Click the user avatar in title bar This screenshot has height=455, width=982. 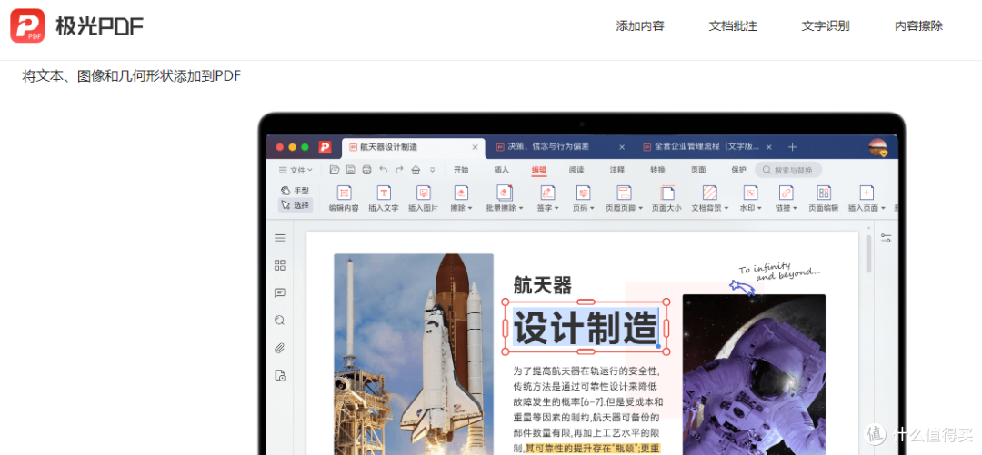(878, 148)
